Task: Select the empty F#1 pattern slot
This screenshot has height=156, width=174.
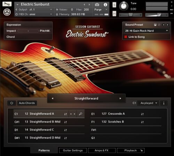Action: (126, 130)
